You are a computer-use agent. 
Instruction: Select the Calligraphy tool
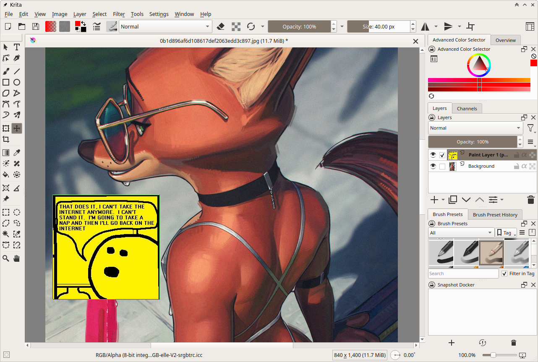coord(17,58)
